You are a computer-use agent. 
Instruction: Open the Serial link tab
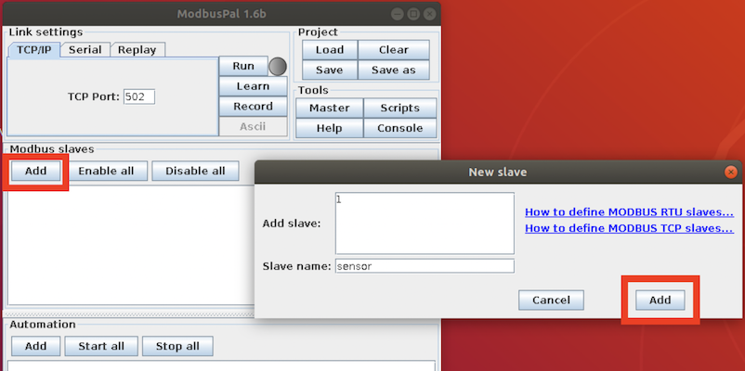[x=85, y=50]
